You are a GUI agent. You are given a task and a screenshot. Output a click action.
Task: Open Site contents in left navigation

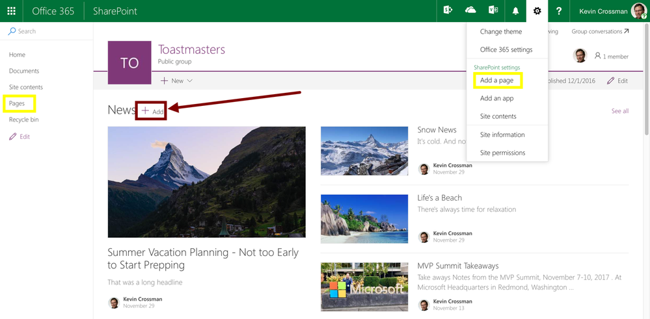26,87
